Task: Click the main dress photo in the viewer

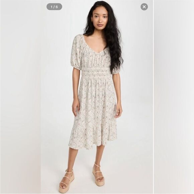Action: pos(97,97)
